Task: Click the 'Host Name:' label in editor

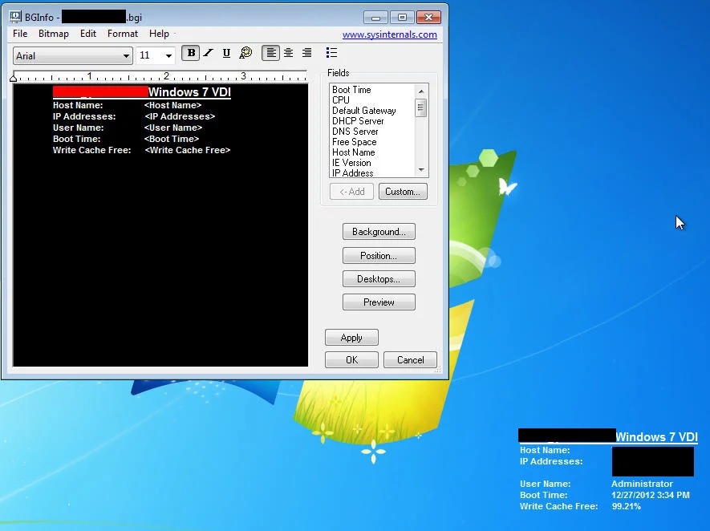Action: click(78, 105)
